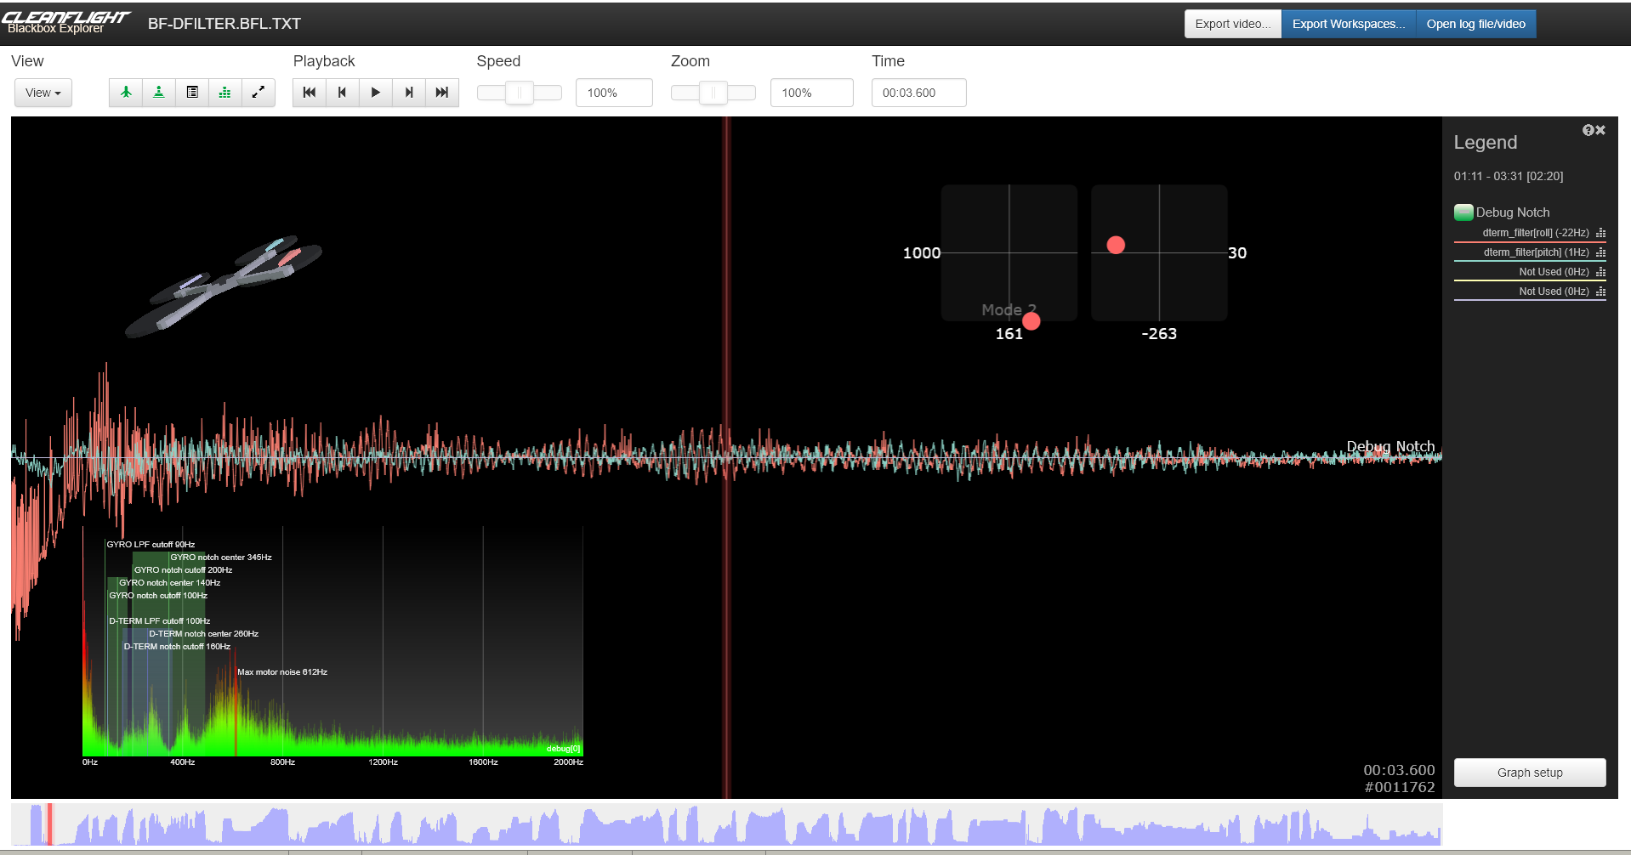Viewport: 1631px width, 855px height.
Task: Open the log table view icon
Action: pos(191,93)
